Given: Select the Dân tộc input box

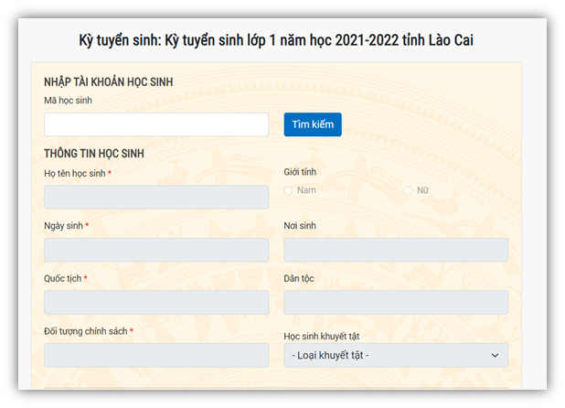Looking at the screenshot, I should tap(395, 302).
